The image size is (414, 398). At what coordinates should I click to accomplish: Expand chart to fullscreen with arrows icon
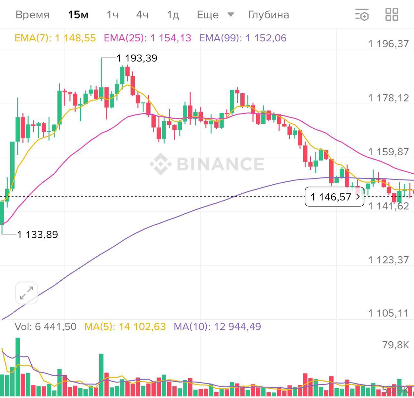tap(27, 293)
